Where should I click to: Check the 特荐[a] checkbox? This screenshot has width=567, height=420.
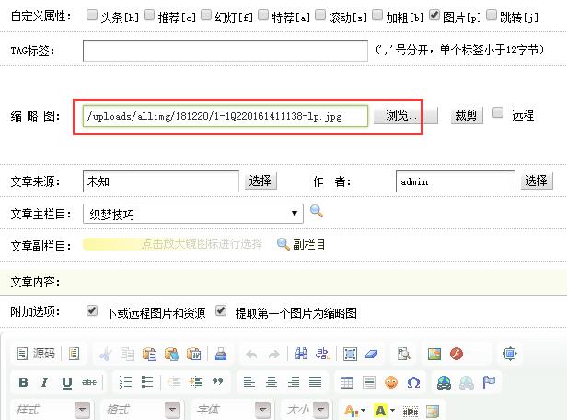tap(263, 15)
